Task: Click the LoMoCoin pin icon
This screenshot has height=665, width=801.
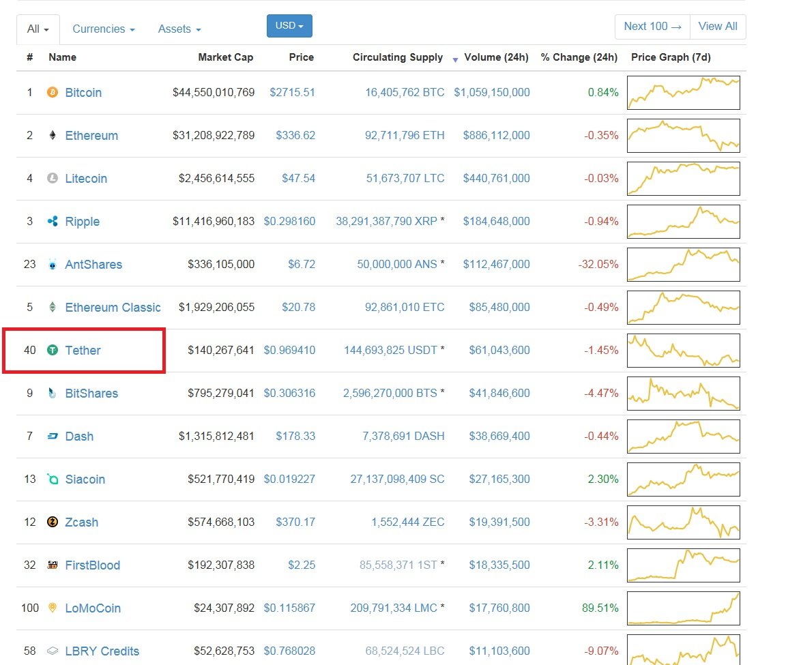Action: pyautogui.click(x=52, y=607)
